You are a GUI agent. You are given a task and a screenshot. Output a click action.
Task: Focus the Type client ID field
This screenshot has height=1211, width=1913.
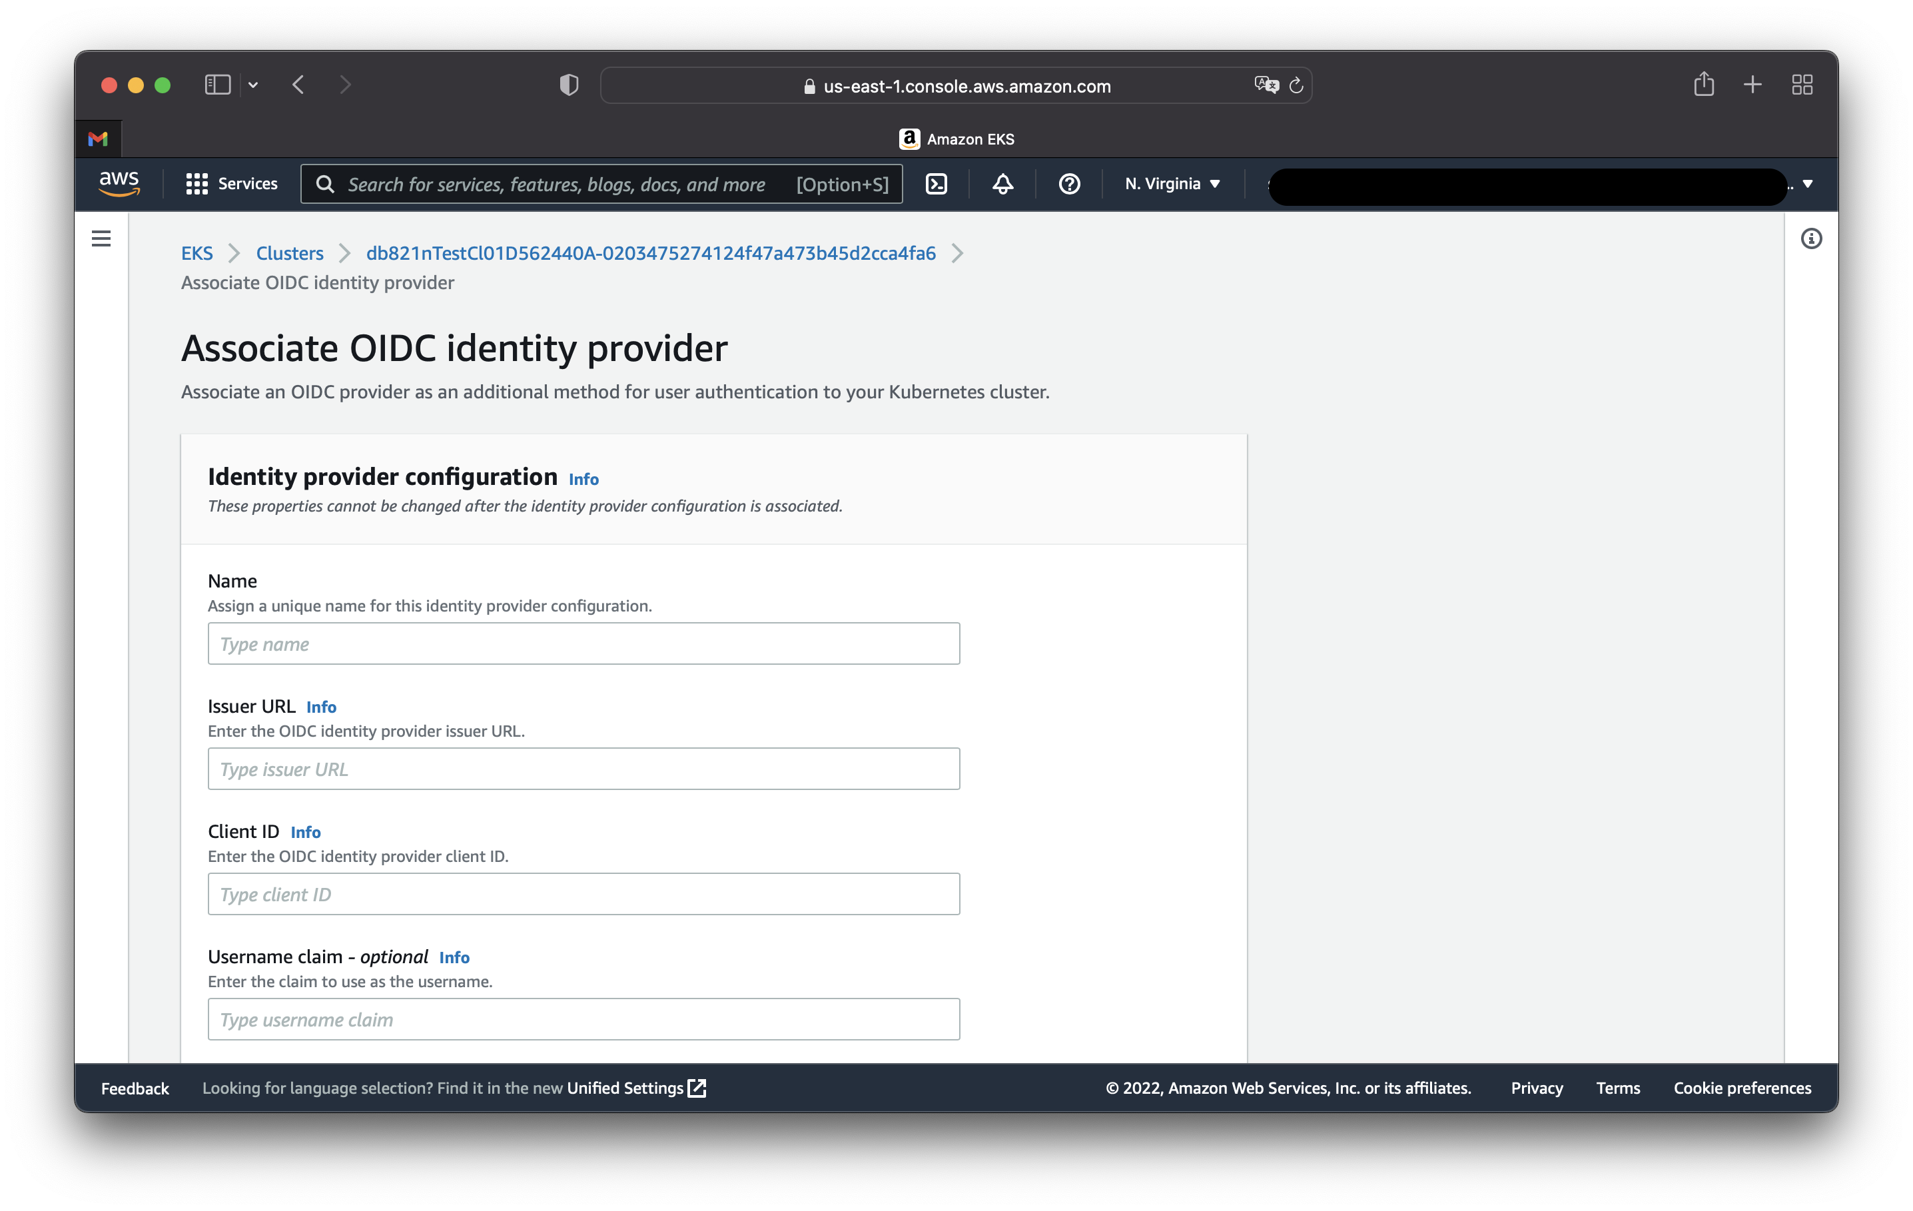tap(583, 894)
